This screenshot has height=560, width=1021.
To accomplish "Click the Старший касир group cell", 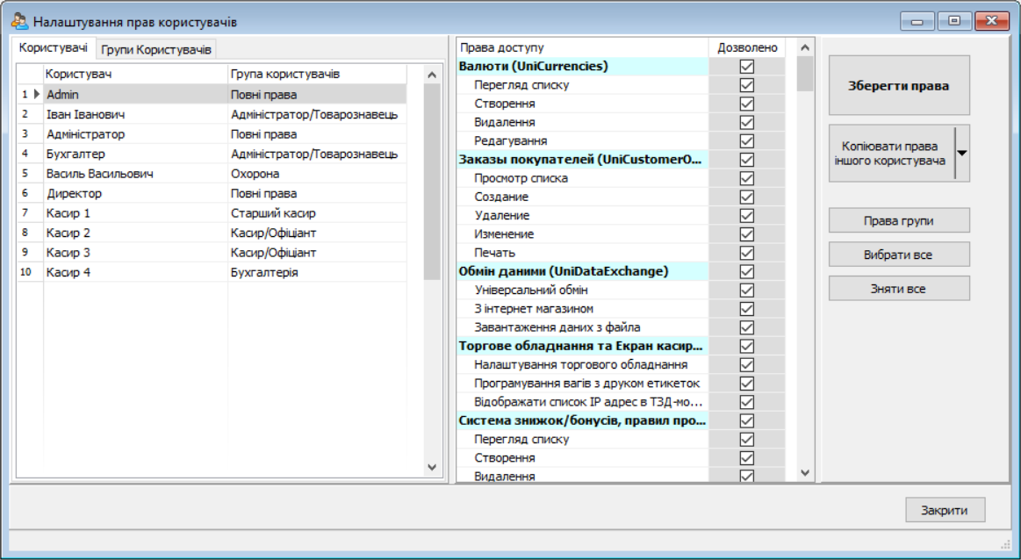I will tap(317, 213).
